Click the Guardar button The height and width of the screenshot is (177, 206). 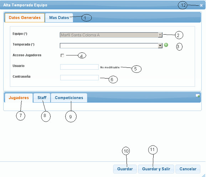[125, 169]
